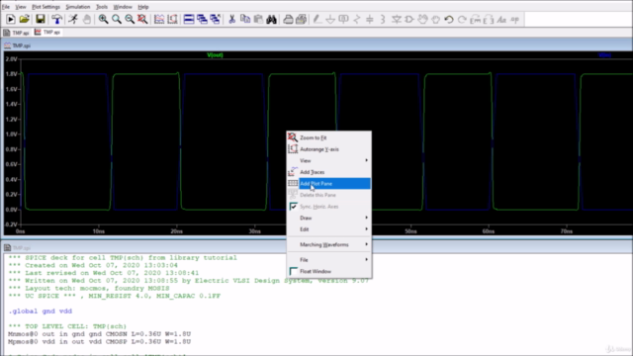Open the Help menu
Image resolution: width=633 pixels, height=356 pixels.
143,7
